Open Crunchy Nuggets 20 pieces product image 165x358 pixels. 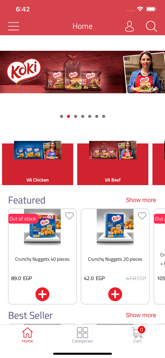pyautogui.click(x=115, y=227)
